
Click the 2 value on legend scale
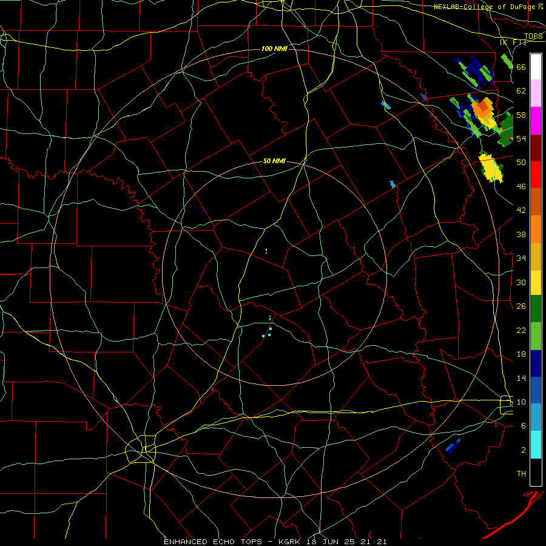click(x=524, y=450)
